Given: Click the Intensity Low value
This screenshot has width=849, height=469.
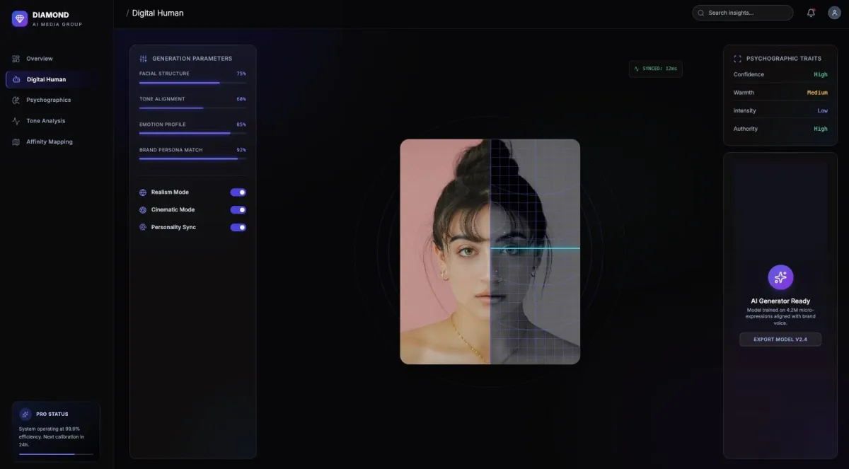Looking at the screenshot, I should [823, 111].
